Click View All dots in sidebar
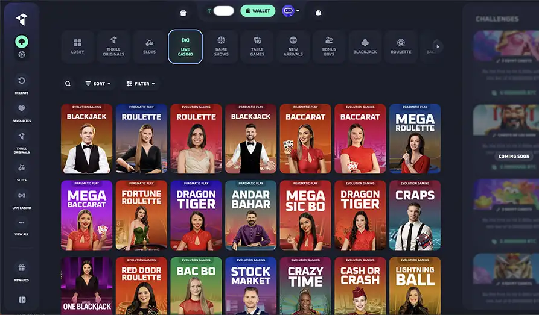Screen dimensions: 539x315 (x=22, y=228)
